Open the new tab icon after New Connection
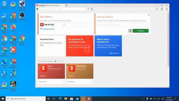Image resolution: width=179 pixels, height=101 pixels. 66,5
